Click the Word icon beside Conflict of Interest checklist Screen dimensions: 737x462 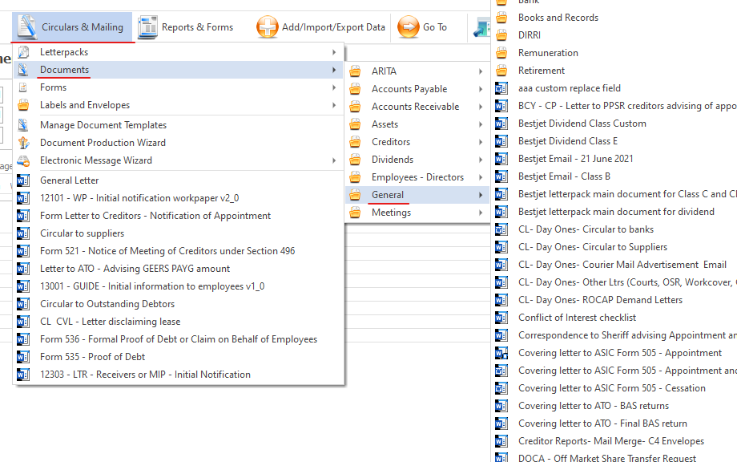(x=502, y=317)
